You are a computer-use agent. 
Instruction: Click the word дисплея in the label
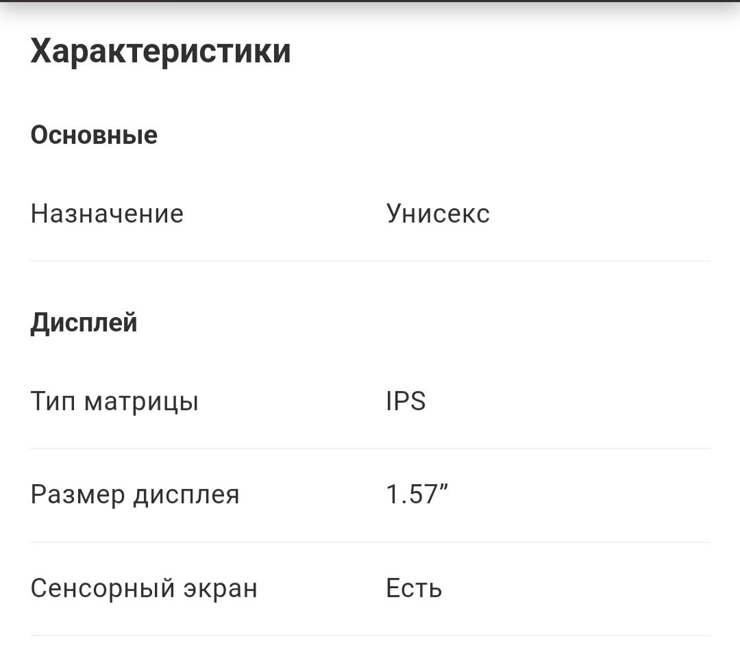tap(186, 496)
